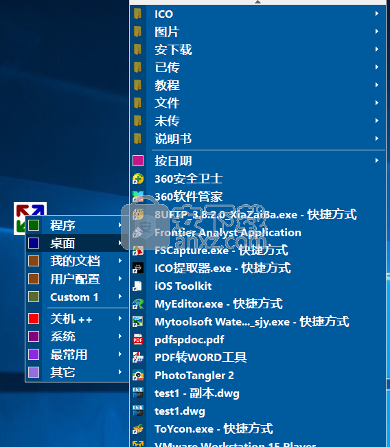Click the green swatch beside 程序

(x=34, y=225)
